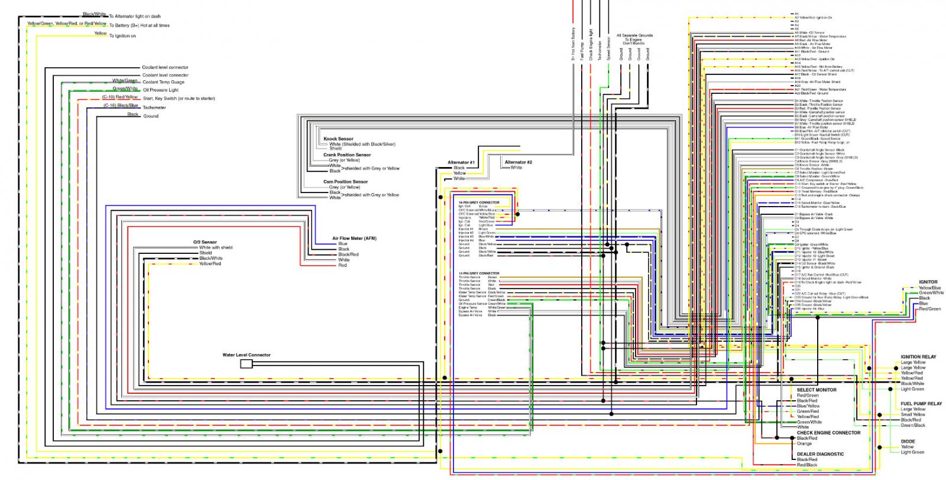Image resolution: width=946 pixels, height=480 pixels.
Task: Select the SELECT MONITOR heading
Action: coord(817,390)
